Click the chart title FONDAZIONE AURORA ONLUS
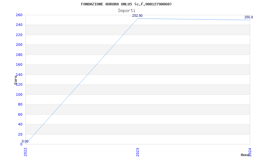This screenshot has height=158, width=253. pyautogui.click(x=126, y=4)
